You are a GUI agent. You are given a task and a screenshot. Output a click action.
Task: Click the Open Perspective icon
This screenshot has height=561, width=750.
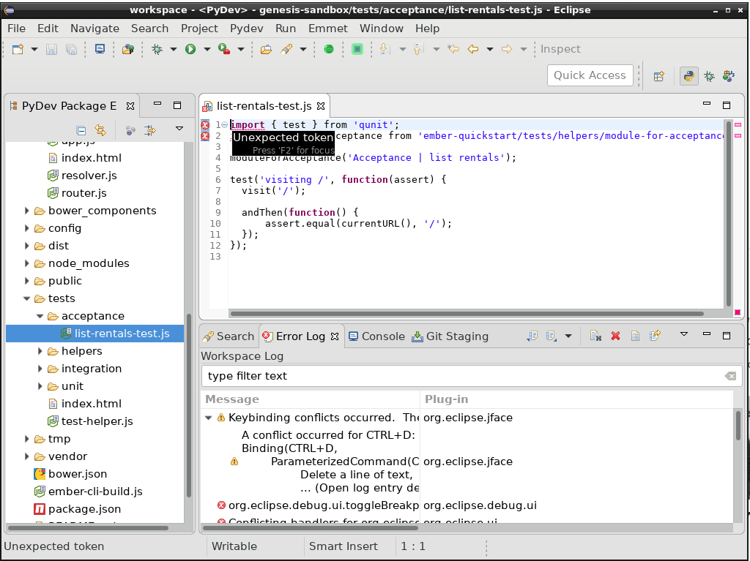click(x=658, y=76)
